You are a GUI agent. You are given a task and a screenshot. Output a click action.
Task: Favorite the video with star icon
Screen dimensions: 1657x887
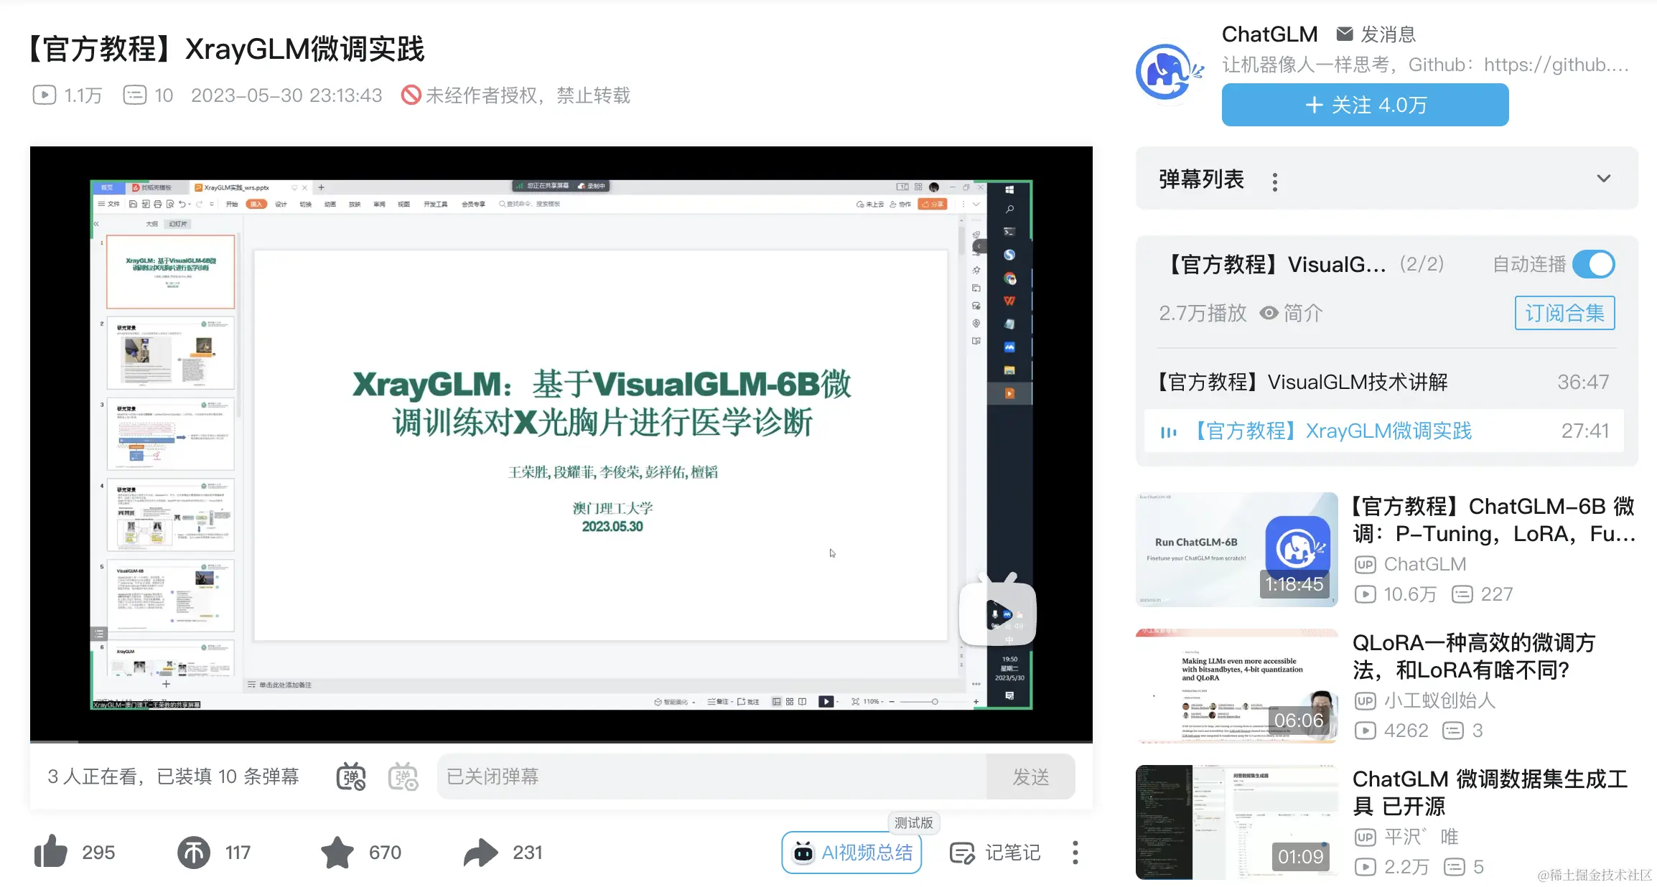[337, 852]
